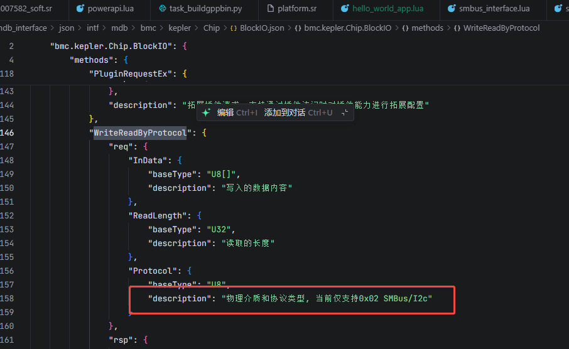Click the 编辑 (Edit) button in popup
The image size is (569, 349).
[x=225, y=112]
